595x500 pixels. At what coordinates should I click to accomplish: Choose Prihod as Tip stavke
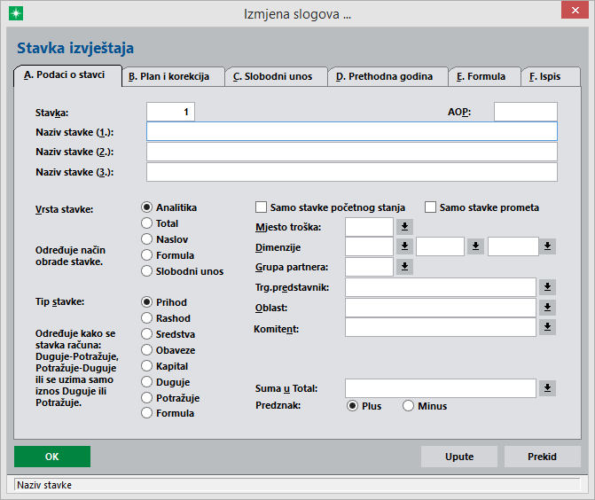(x=164, y=302)
